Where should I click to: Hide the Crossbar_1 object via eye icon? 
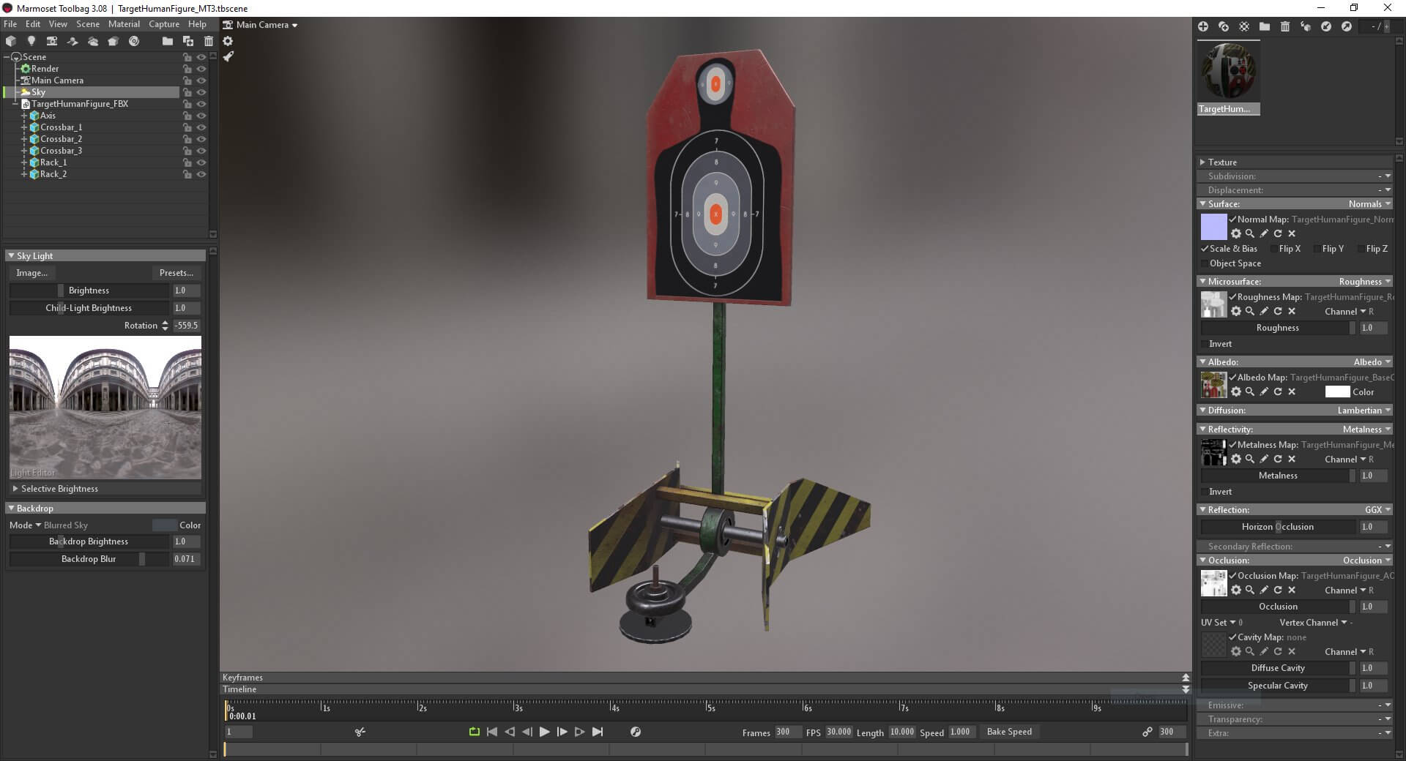tap(201, 127)
